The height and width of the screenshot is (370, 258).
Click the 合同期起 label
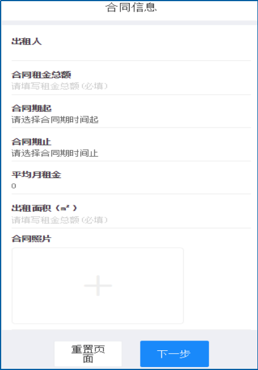[x=31, y=108]
